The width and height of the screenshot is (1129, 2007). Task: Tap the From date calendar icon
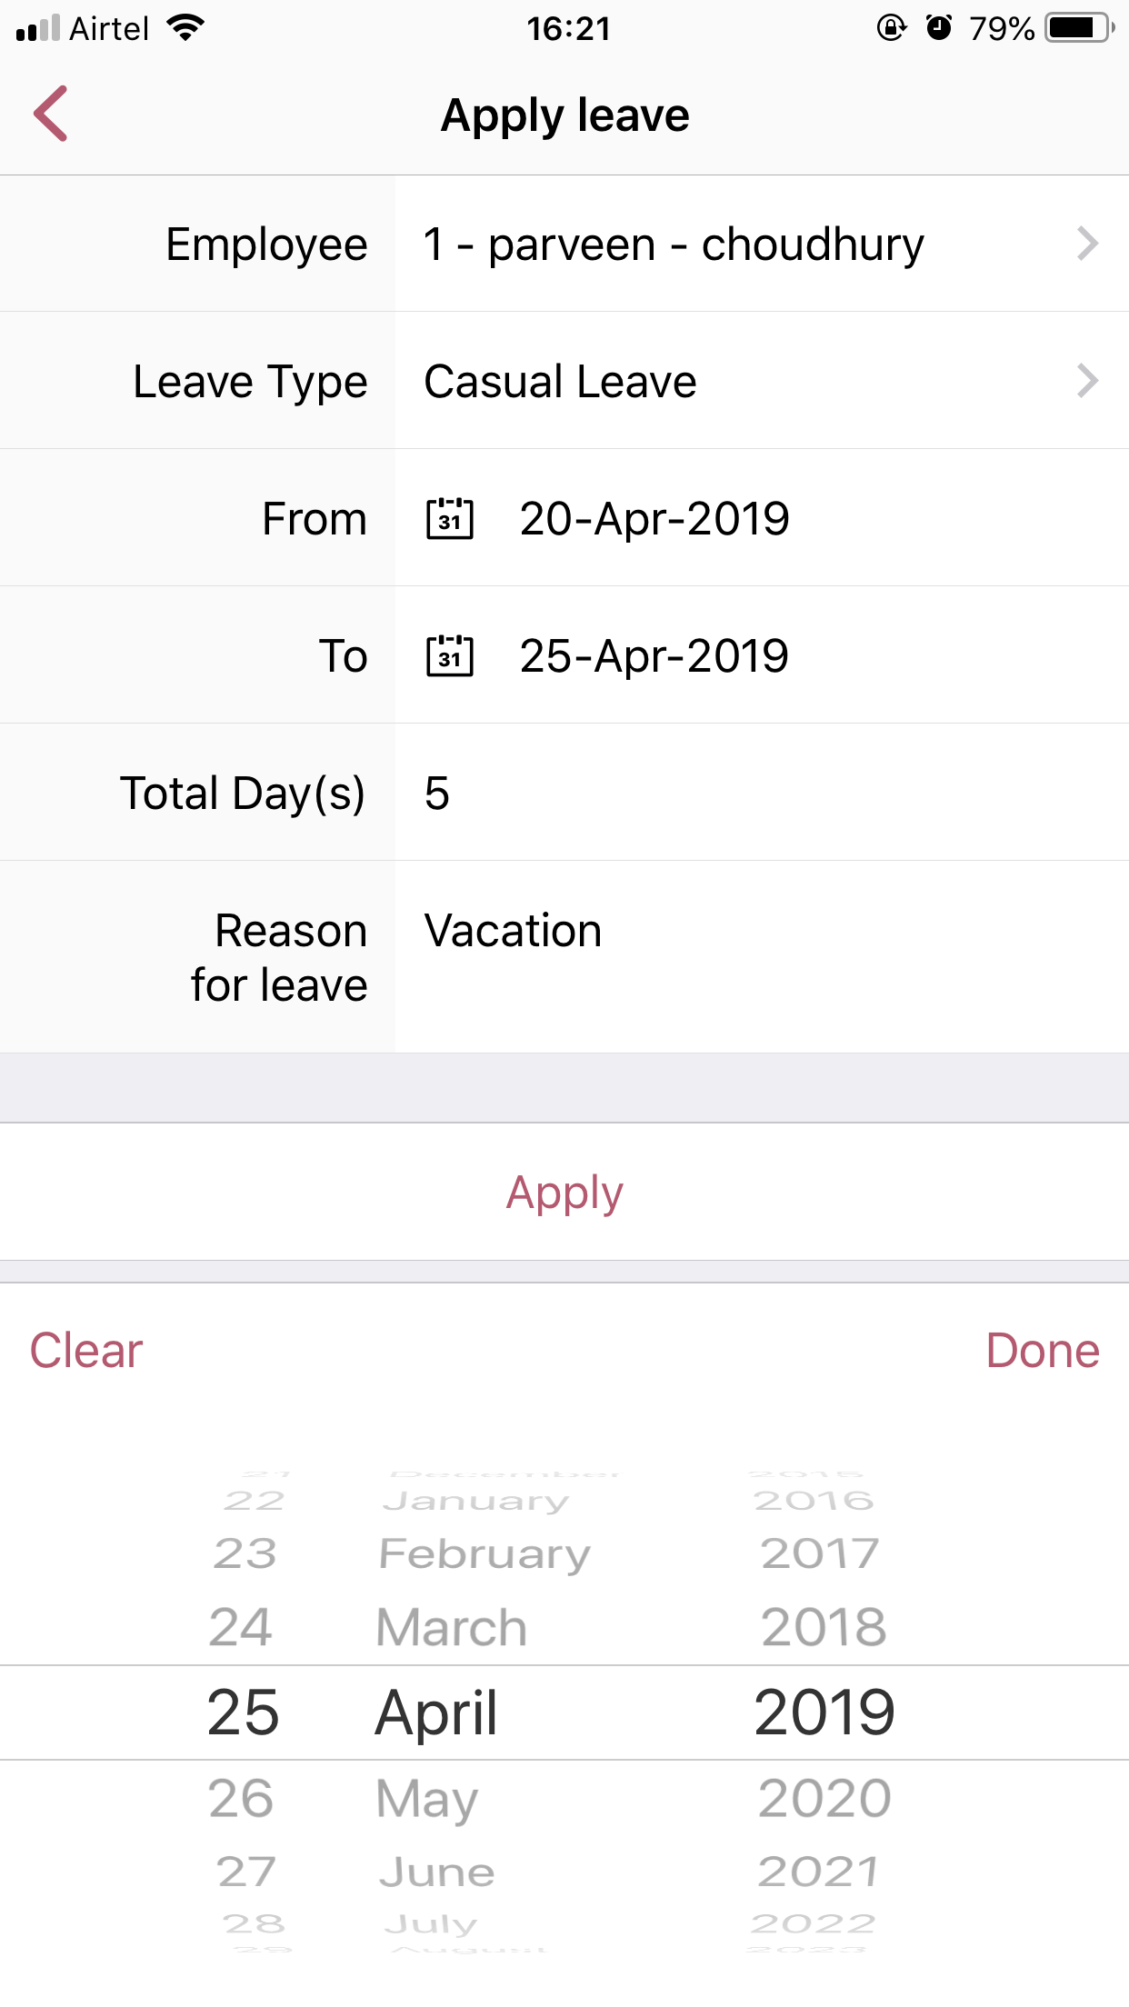click(x=450, y=519)
